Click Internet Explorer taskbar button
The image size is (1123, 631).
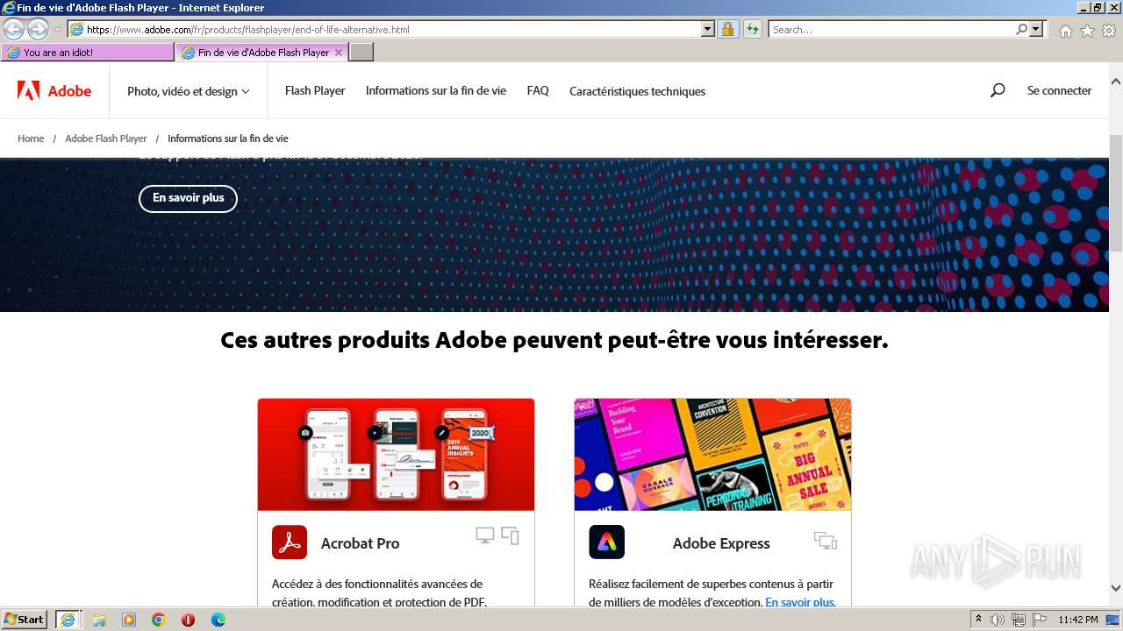(68, 620)
